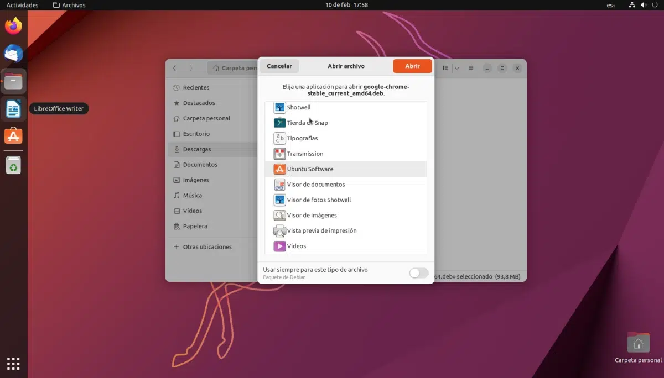Open Ubuntu Software from the dock
The height and width of the screenshot is (378, 664).
tap(13, 136)
